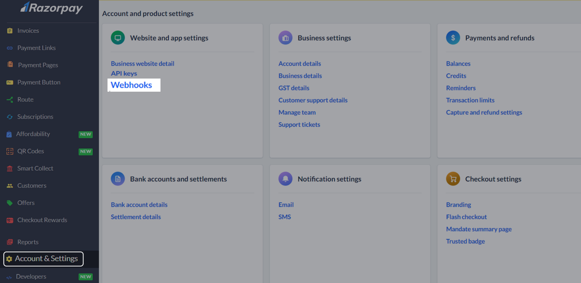Open Payment Links in the sidebar
The image size is (581, 283).
click(36, 48)
